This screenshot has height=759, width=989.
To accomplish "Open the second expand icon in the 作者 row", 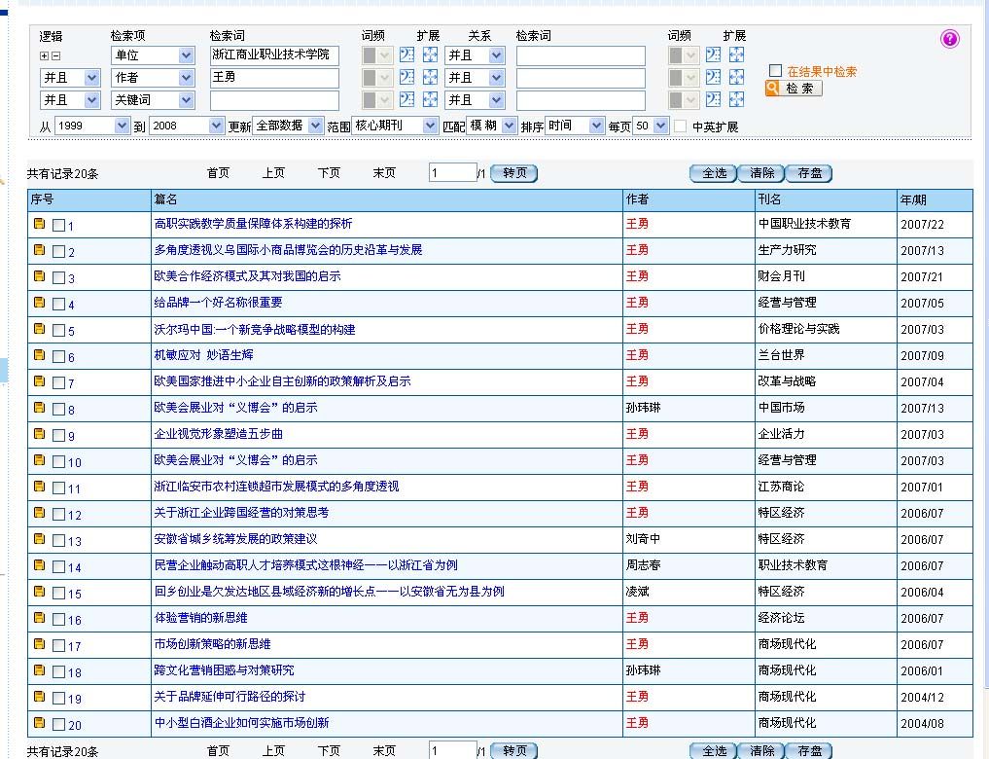I will click(430, 77).
